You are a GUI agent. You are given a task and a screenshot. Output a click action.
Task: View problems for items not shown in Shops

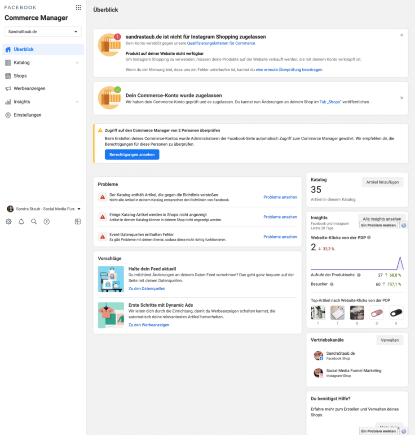coord(280,217)
